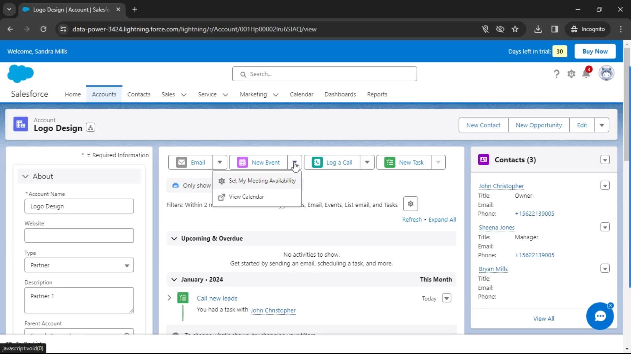Image resolution: width=631 pixels, height=354 pixels.
Task: Collapse the About section
Action: coord(25,176)
